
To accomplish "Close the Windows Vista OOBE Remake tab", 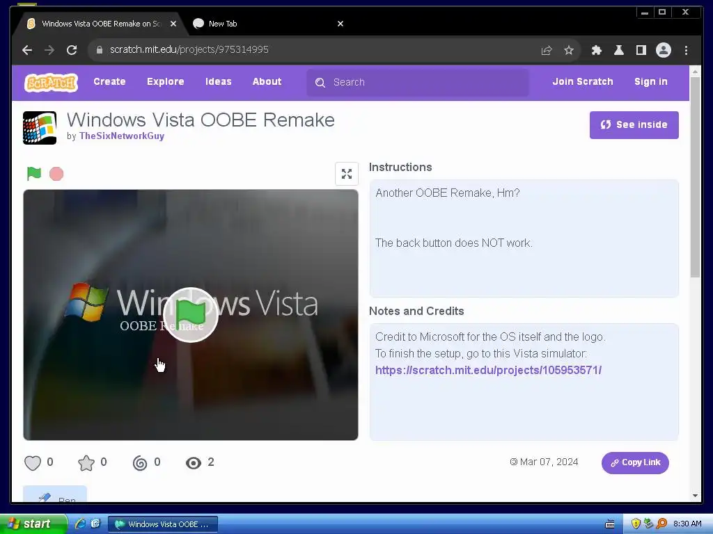I will [173, 24].
